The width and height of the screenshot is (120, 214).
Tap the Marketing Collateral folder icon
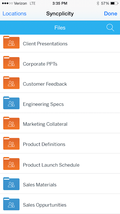point(11,123)
